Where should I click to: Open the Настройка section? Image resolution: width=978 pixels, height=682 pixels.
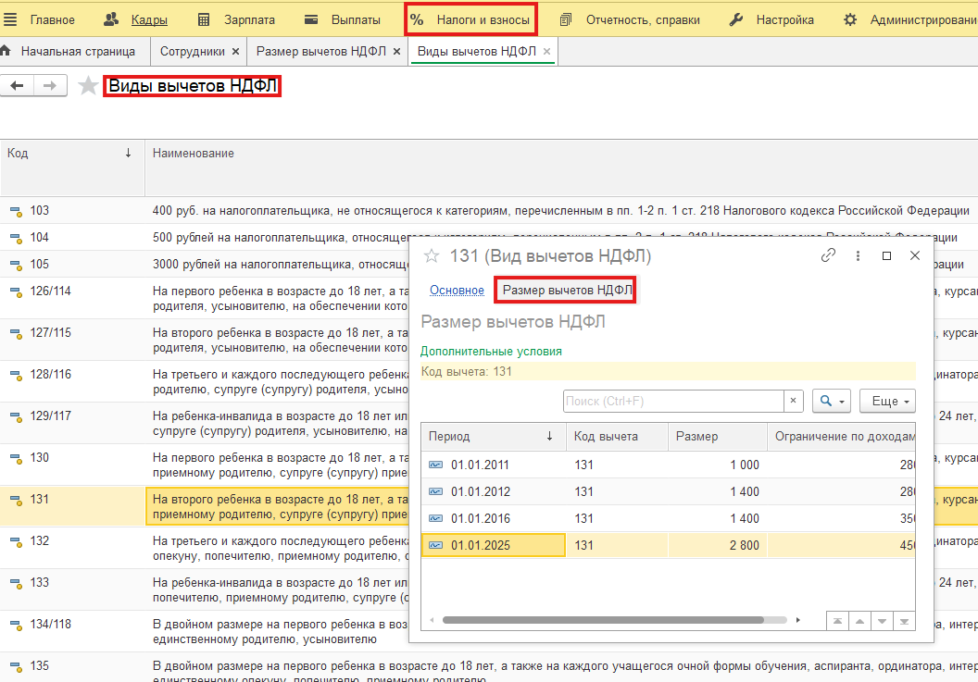click(x=784, y=20)
